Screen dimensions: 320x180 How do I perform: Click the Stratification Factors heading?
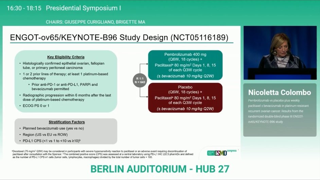pyautogui.click(x=67, y=122)
